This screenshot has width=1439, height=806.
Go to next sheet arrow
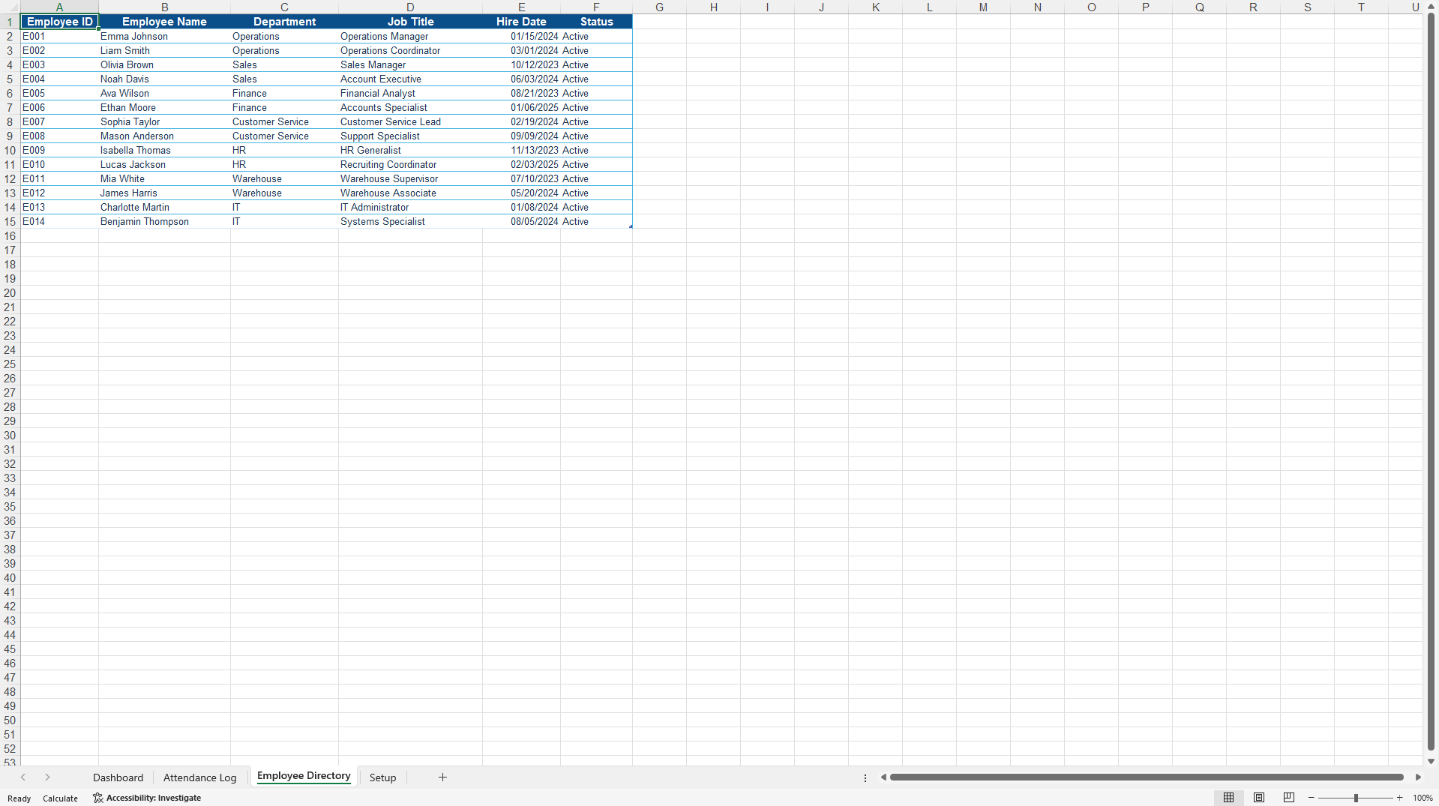tap(47, 778)
